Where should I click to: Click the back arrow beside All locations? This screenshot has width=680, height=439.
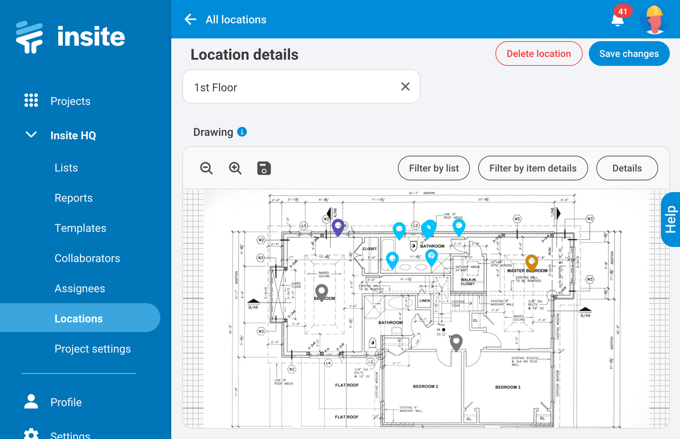(x=190, y=19)
